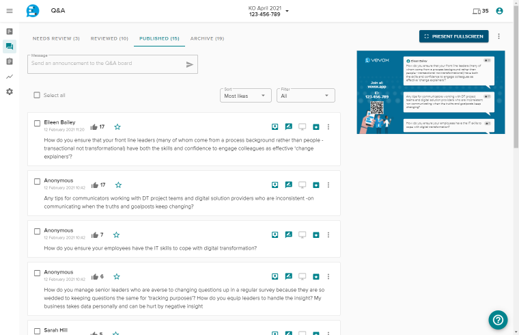Click the send arrow in the message box
Image resolution: width=519 pixels, height=335 pixels.
pos(190,64)
